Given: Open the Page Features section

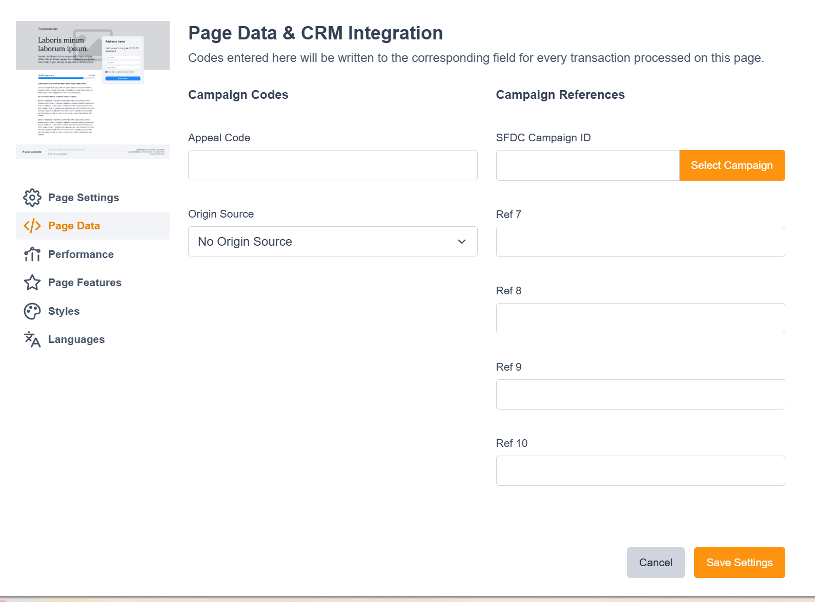Looking at the screenshot, I should pyautogui.click(x=93, y=283).
